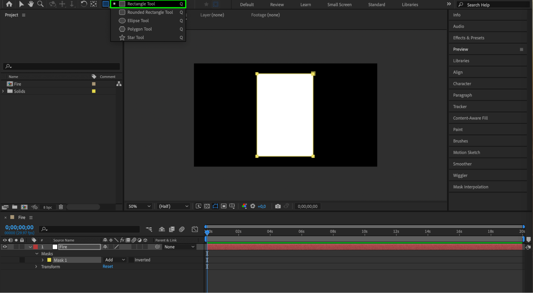Image resolution: width=533 pixels, height=293 pixels.
Task: Click the Home icon in toolbar
Action: point(9,4)
